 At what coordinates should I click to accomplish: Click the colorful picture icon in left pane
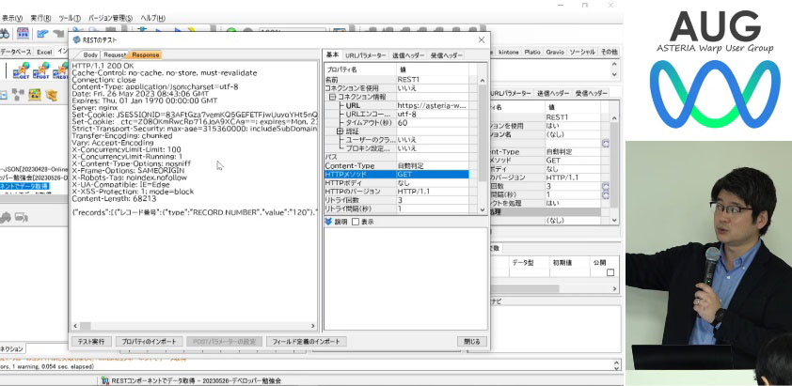pyautogui.click(x=35, y=94)
